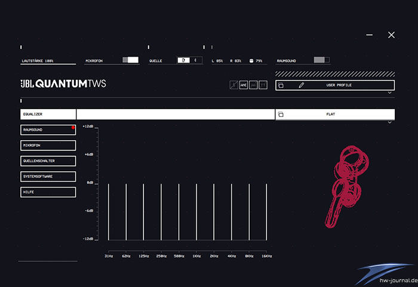
Task: Toggle the Mikrofon switch in top bar
Action: point(130,60)
